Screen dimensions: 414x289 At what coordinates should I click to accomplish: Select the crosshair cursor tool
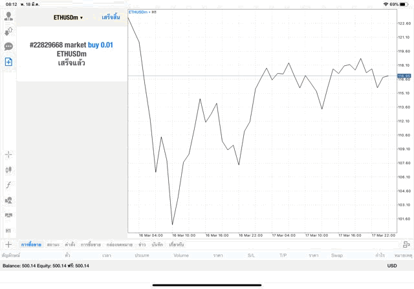(x=9, y=155)
